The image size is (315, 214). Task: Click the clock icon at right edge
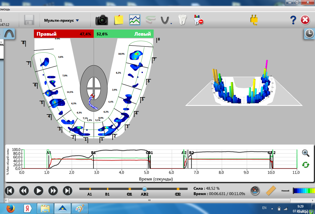[309, 34]
